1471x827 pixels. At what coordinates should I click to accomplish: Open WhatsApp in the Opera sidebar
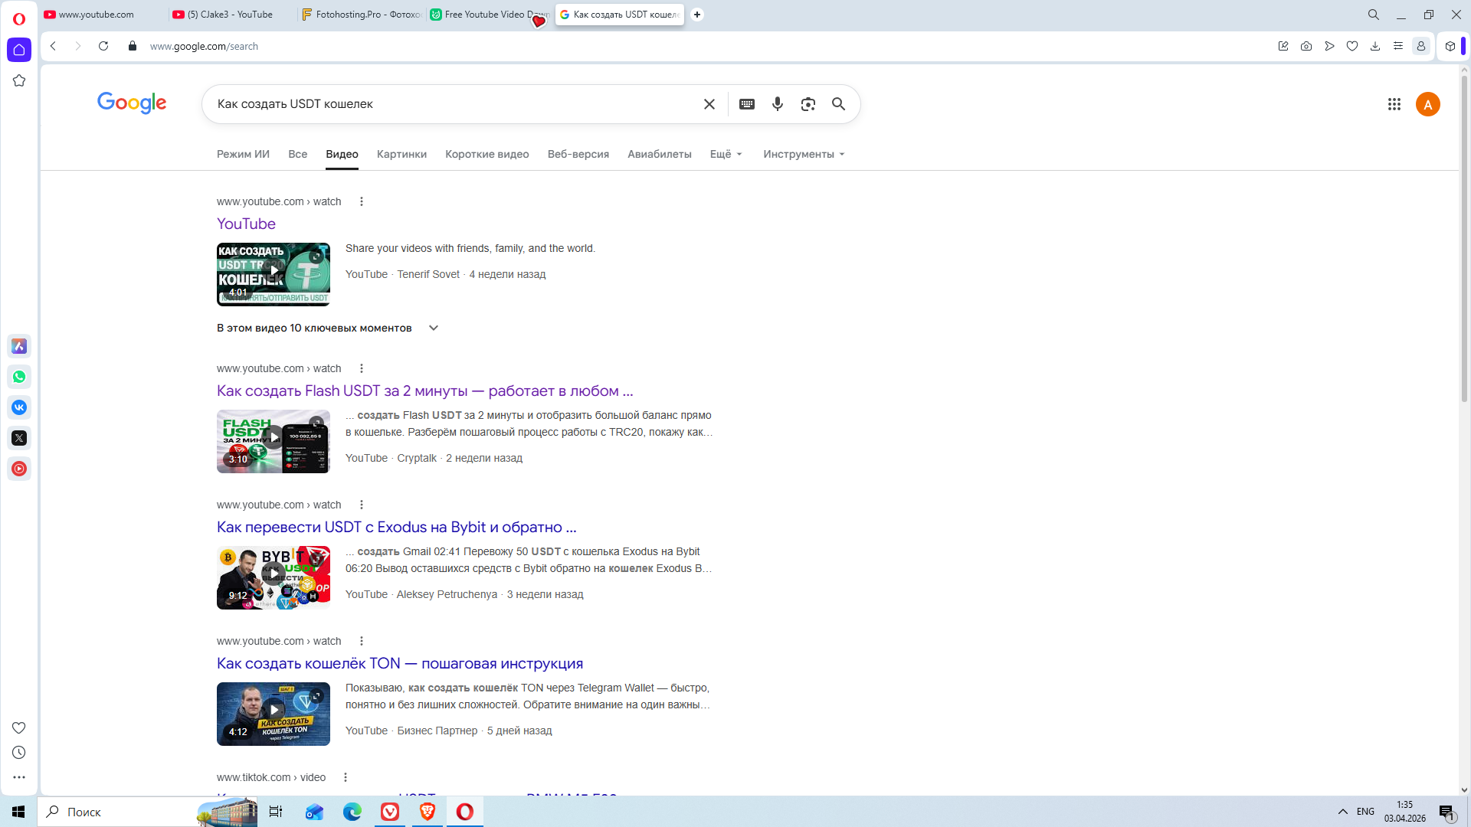tap(19, 377)
